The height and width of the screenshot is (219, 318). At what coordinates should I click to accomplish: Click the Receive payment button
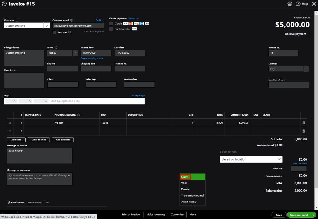coord(295,34)
